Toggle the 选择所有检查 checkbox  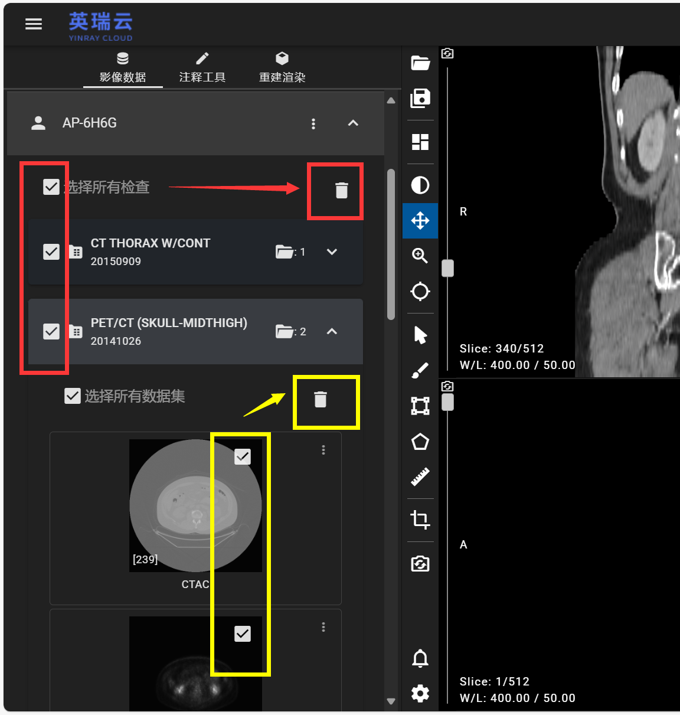51,187
